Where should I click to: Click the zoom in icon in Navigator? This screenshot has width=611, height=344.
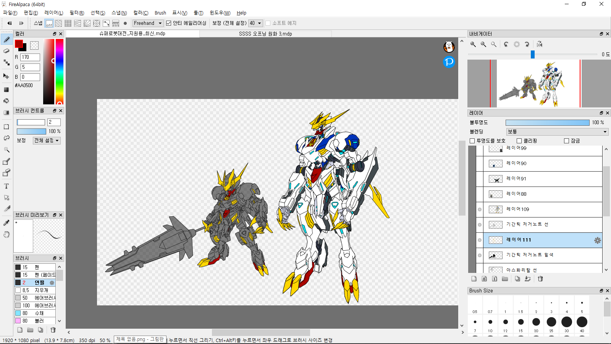point(473,44)
